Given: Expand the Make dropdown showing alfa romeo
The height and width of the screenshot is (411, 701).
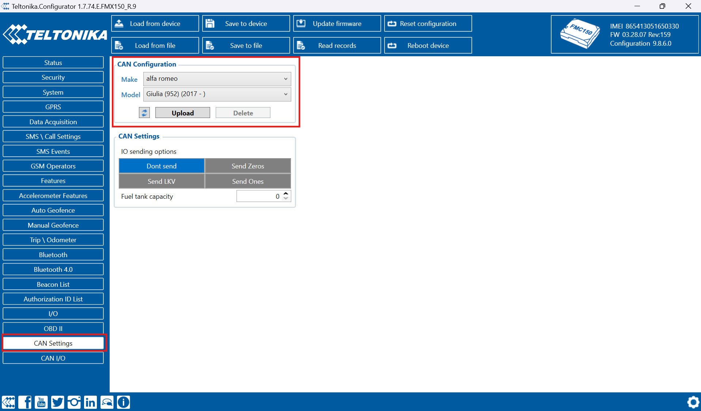Looking at the screenshot, I should point(217,79).
